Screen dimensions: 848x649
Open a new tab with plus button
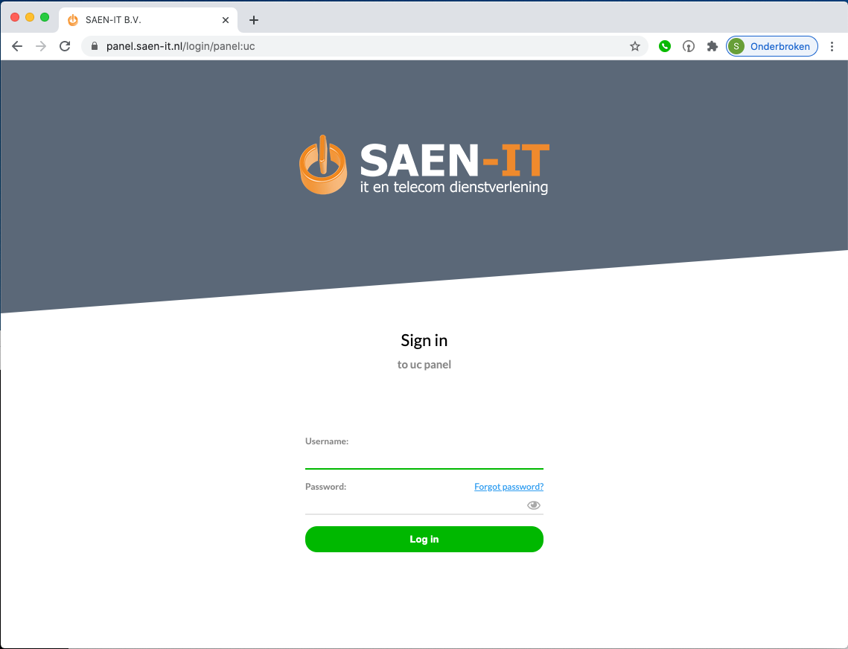point(254,20)
